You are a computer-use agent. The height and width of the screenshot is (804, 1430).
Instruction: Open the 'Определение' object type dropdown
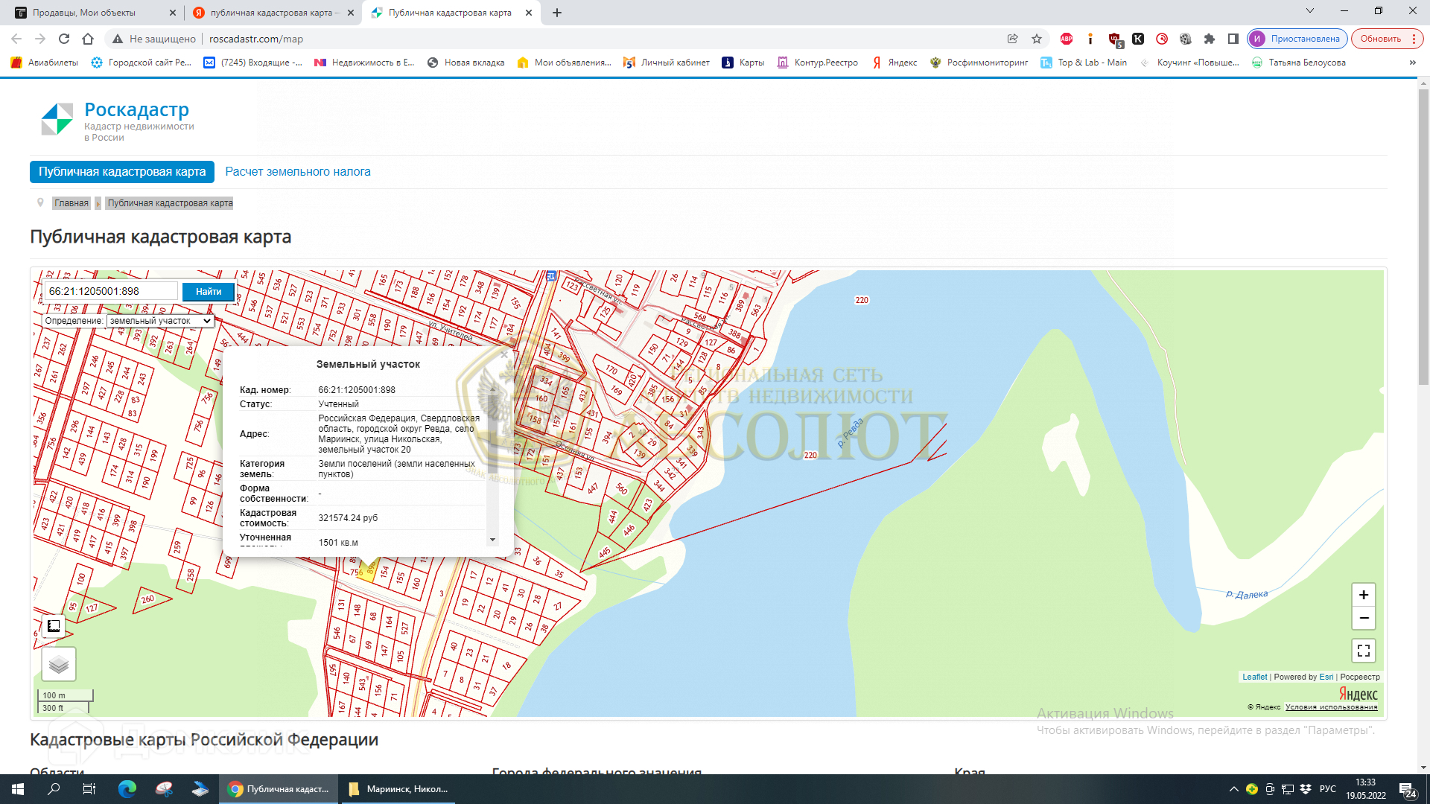coord(159,321)
